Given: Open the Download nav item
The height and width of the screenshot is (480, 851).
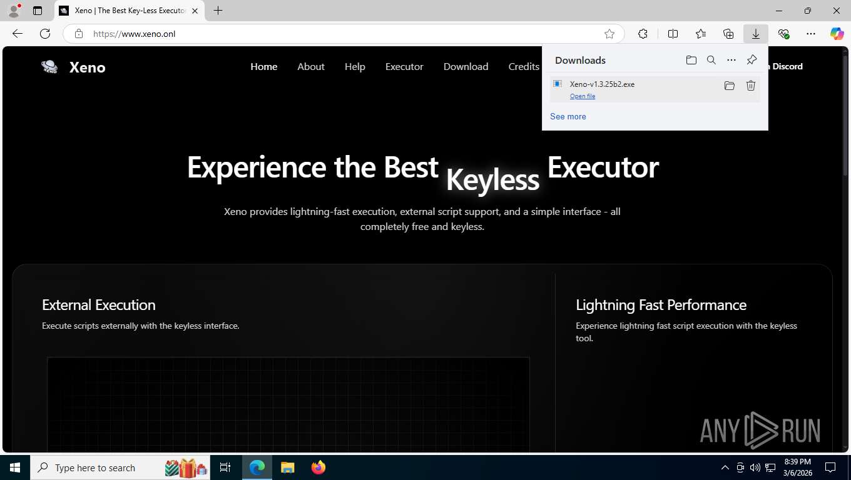Looking at the screenshot, I should pos(466,66).
